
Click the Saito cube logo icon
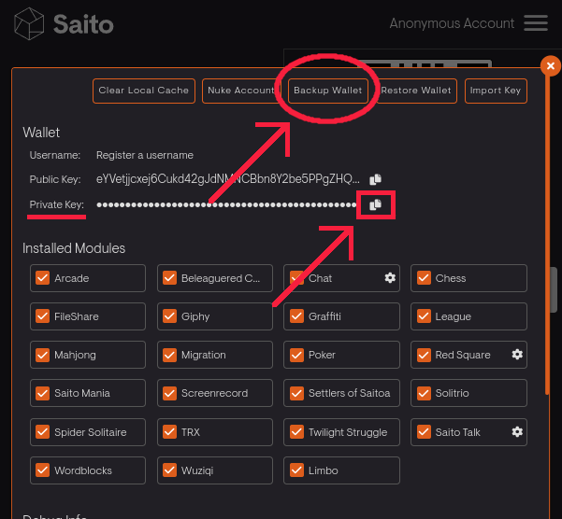(29, 23)
